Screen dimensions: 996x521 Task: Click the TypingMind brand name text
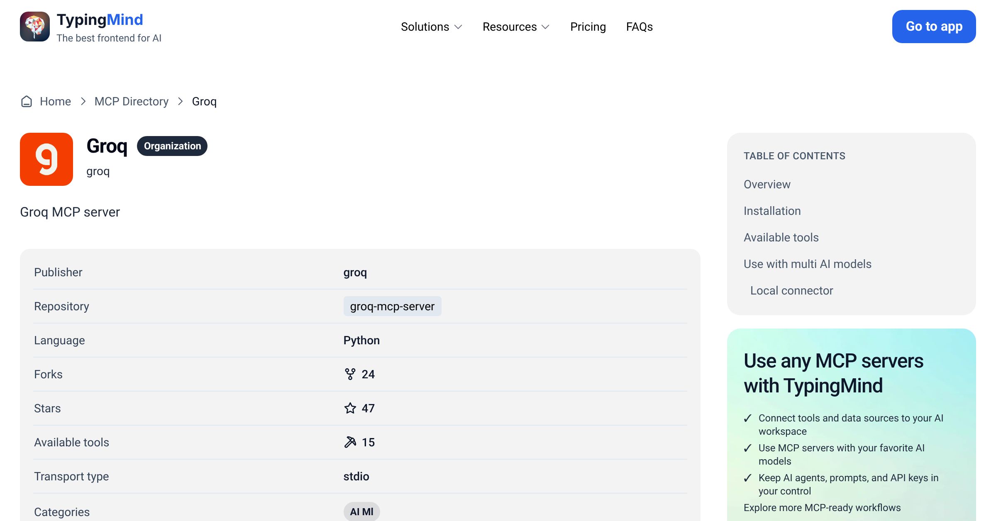click(x=100, y=20)
